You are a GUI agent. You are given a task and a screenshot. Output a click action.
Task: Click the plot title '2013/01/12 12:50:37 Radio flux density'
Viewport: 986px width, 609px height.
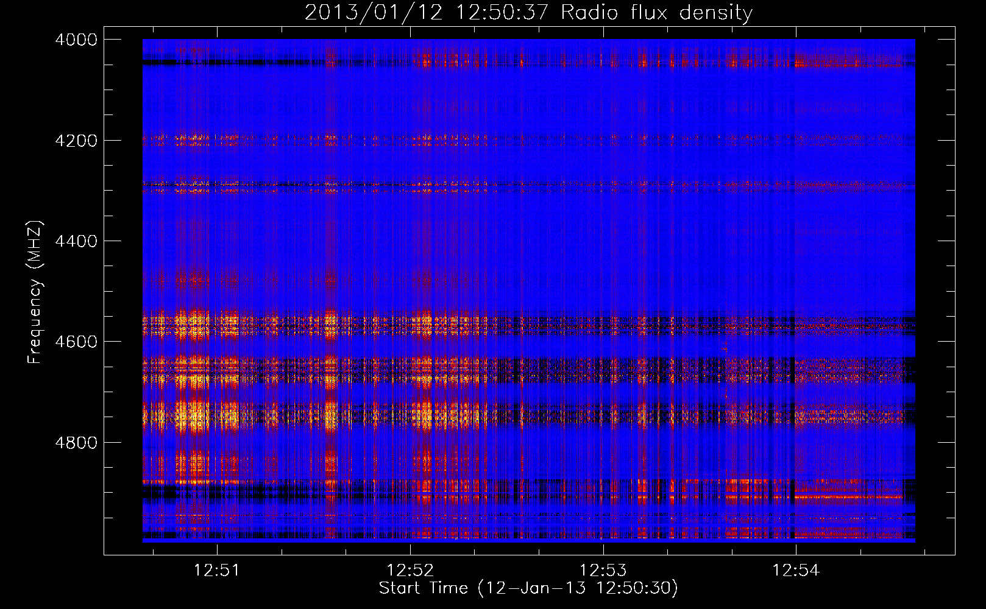528,12
